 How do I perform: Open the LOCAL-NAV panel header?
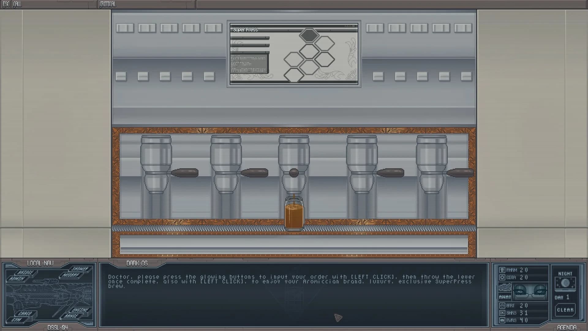[40, 263]
